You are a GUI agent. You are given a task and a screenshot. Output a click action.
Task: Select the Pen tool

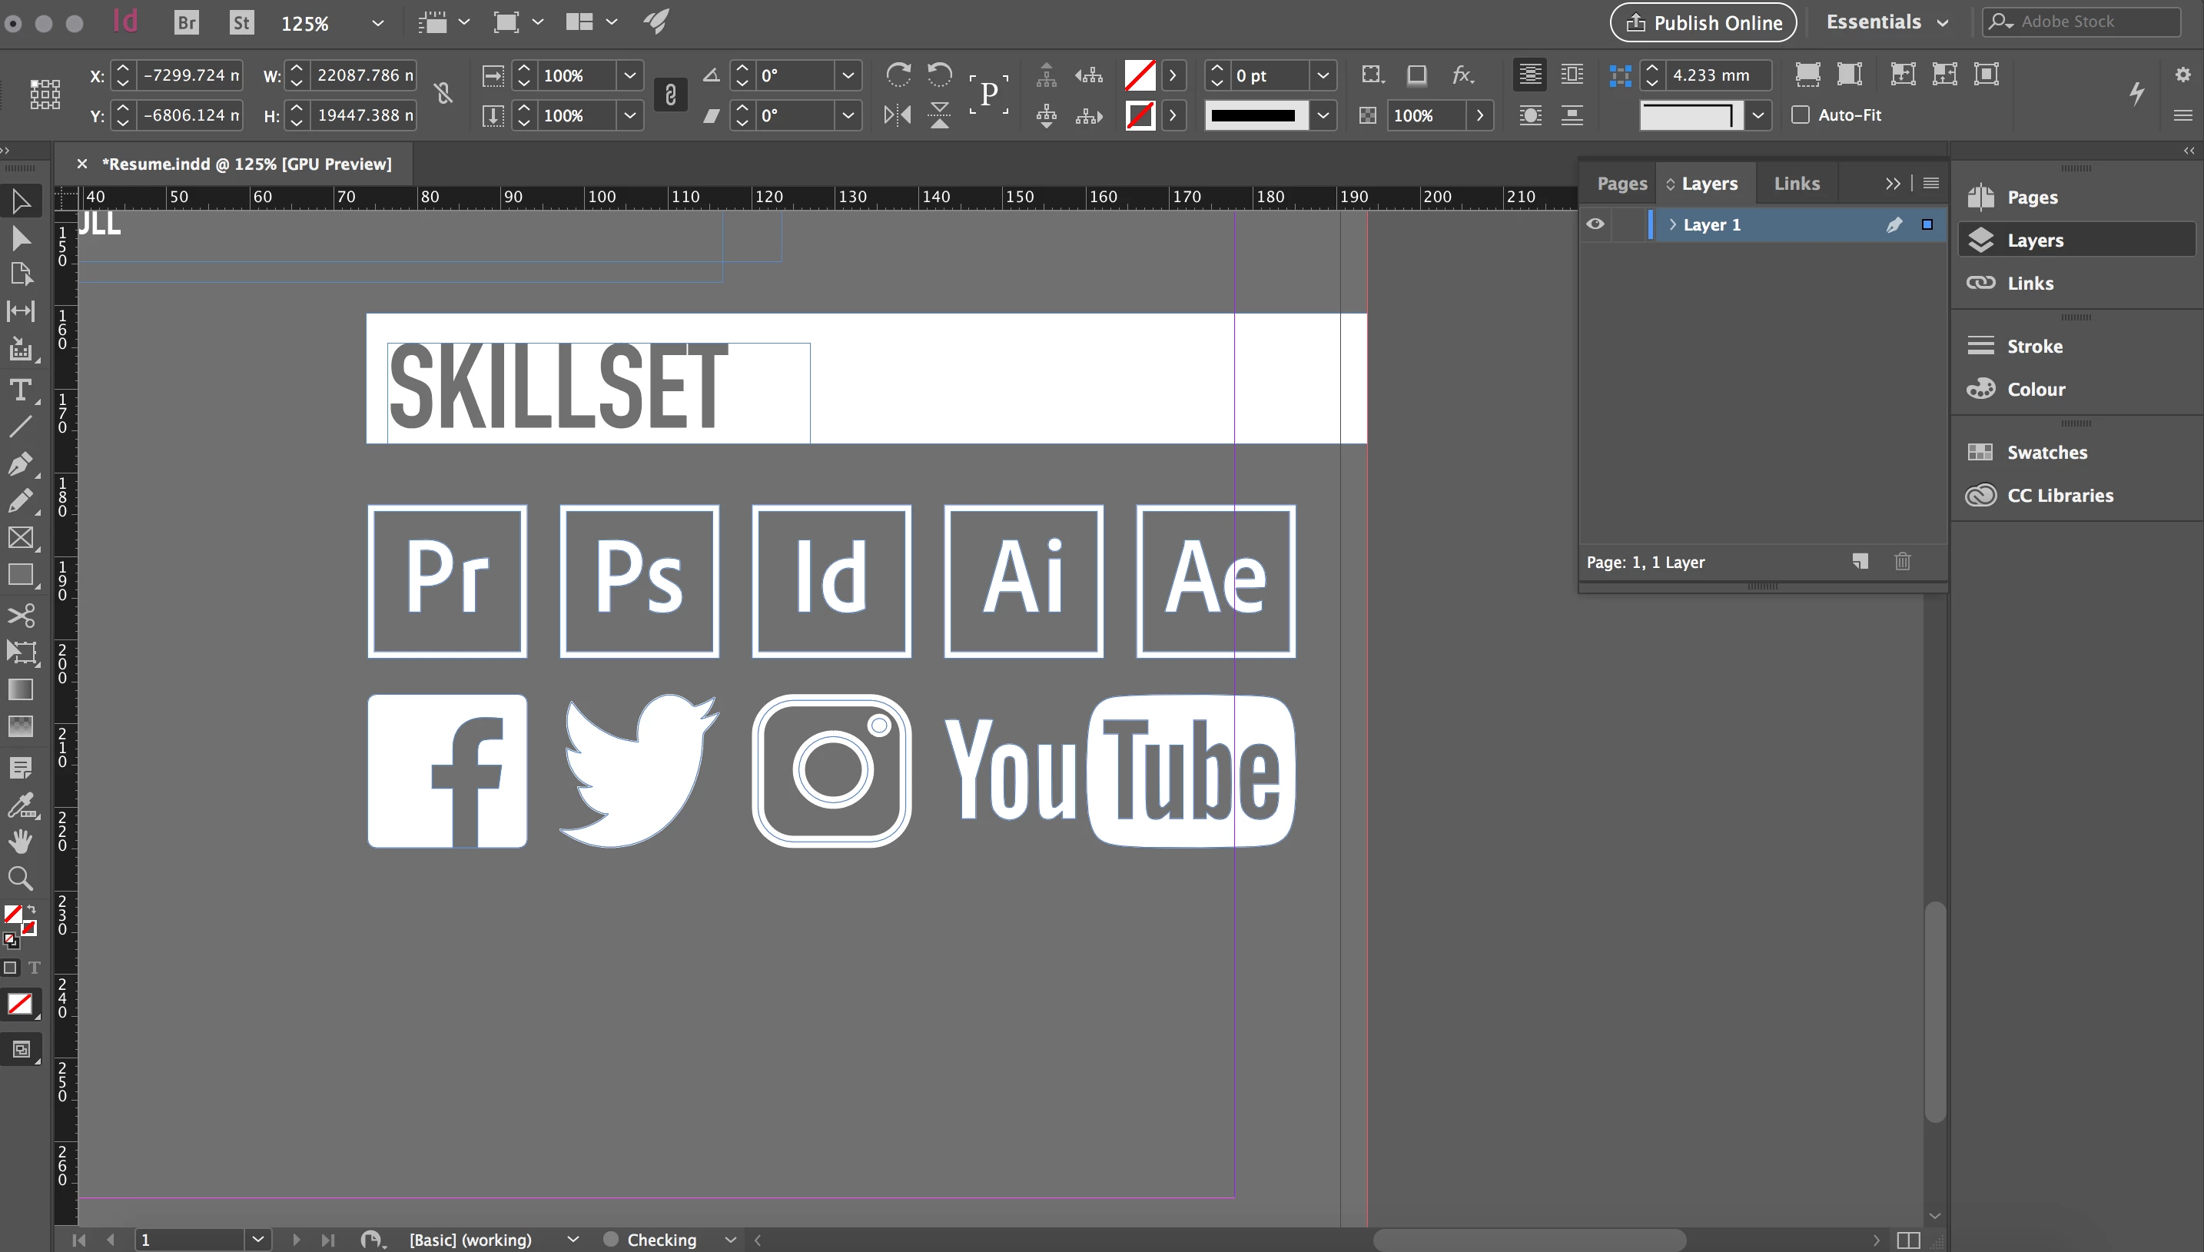(20, 464)
